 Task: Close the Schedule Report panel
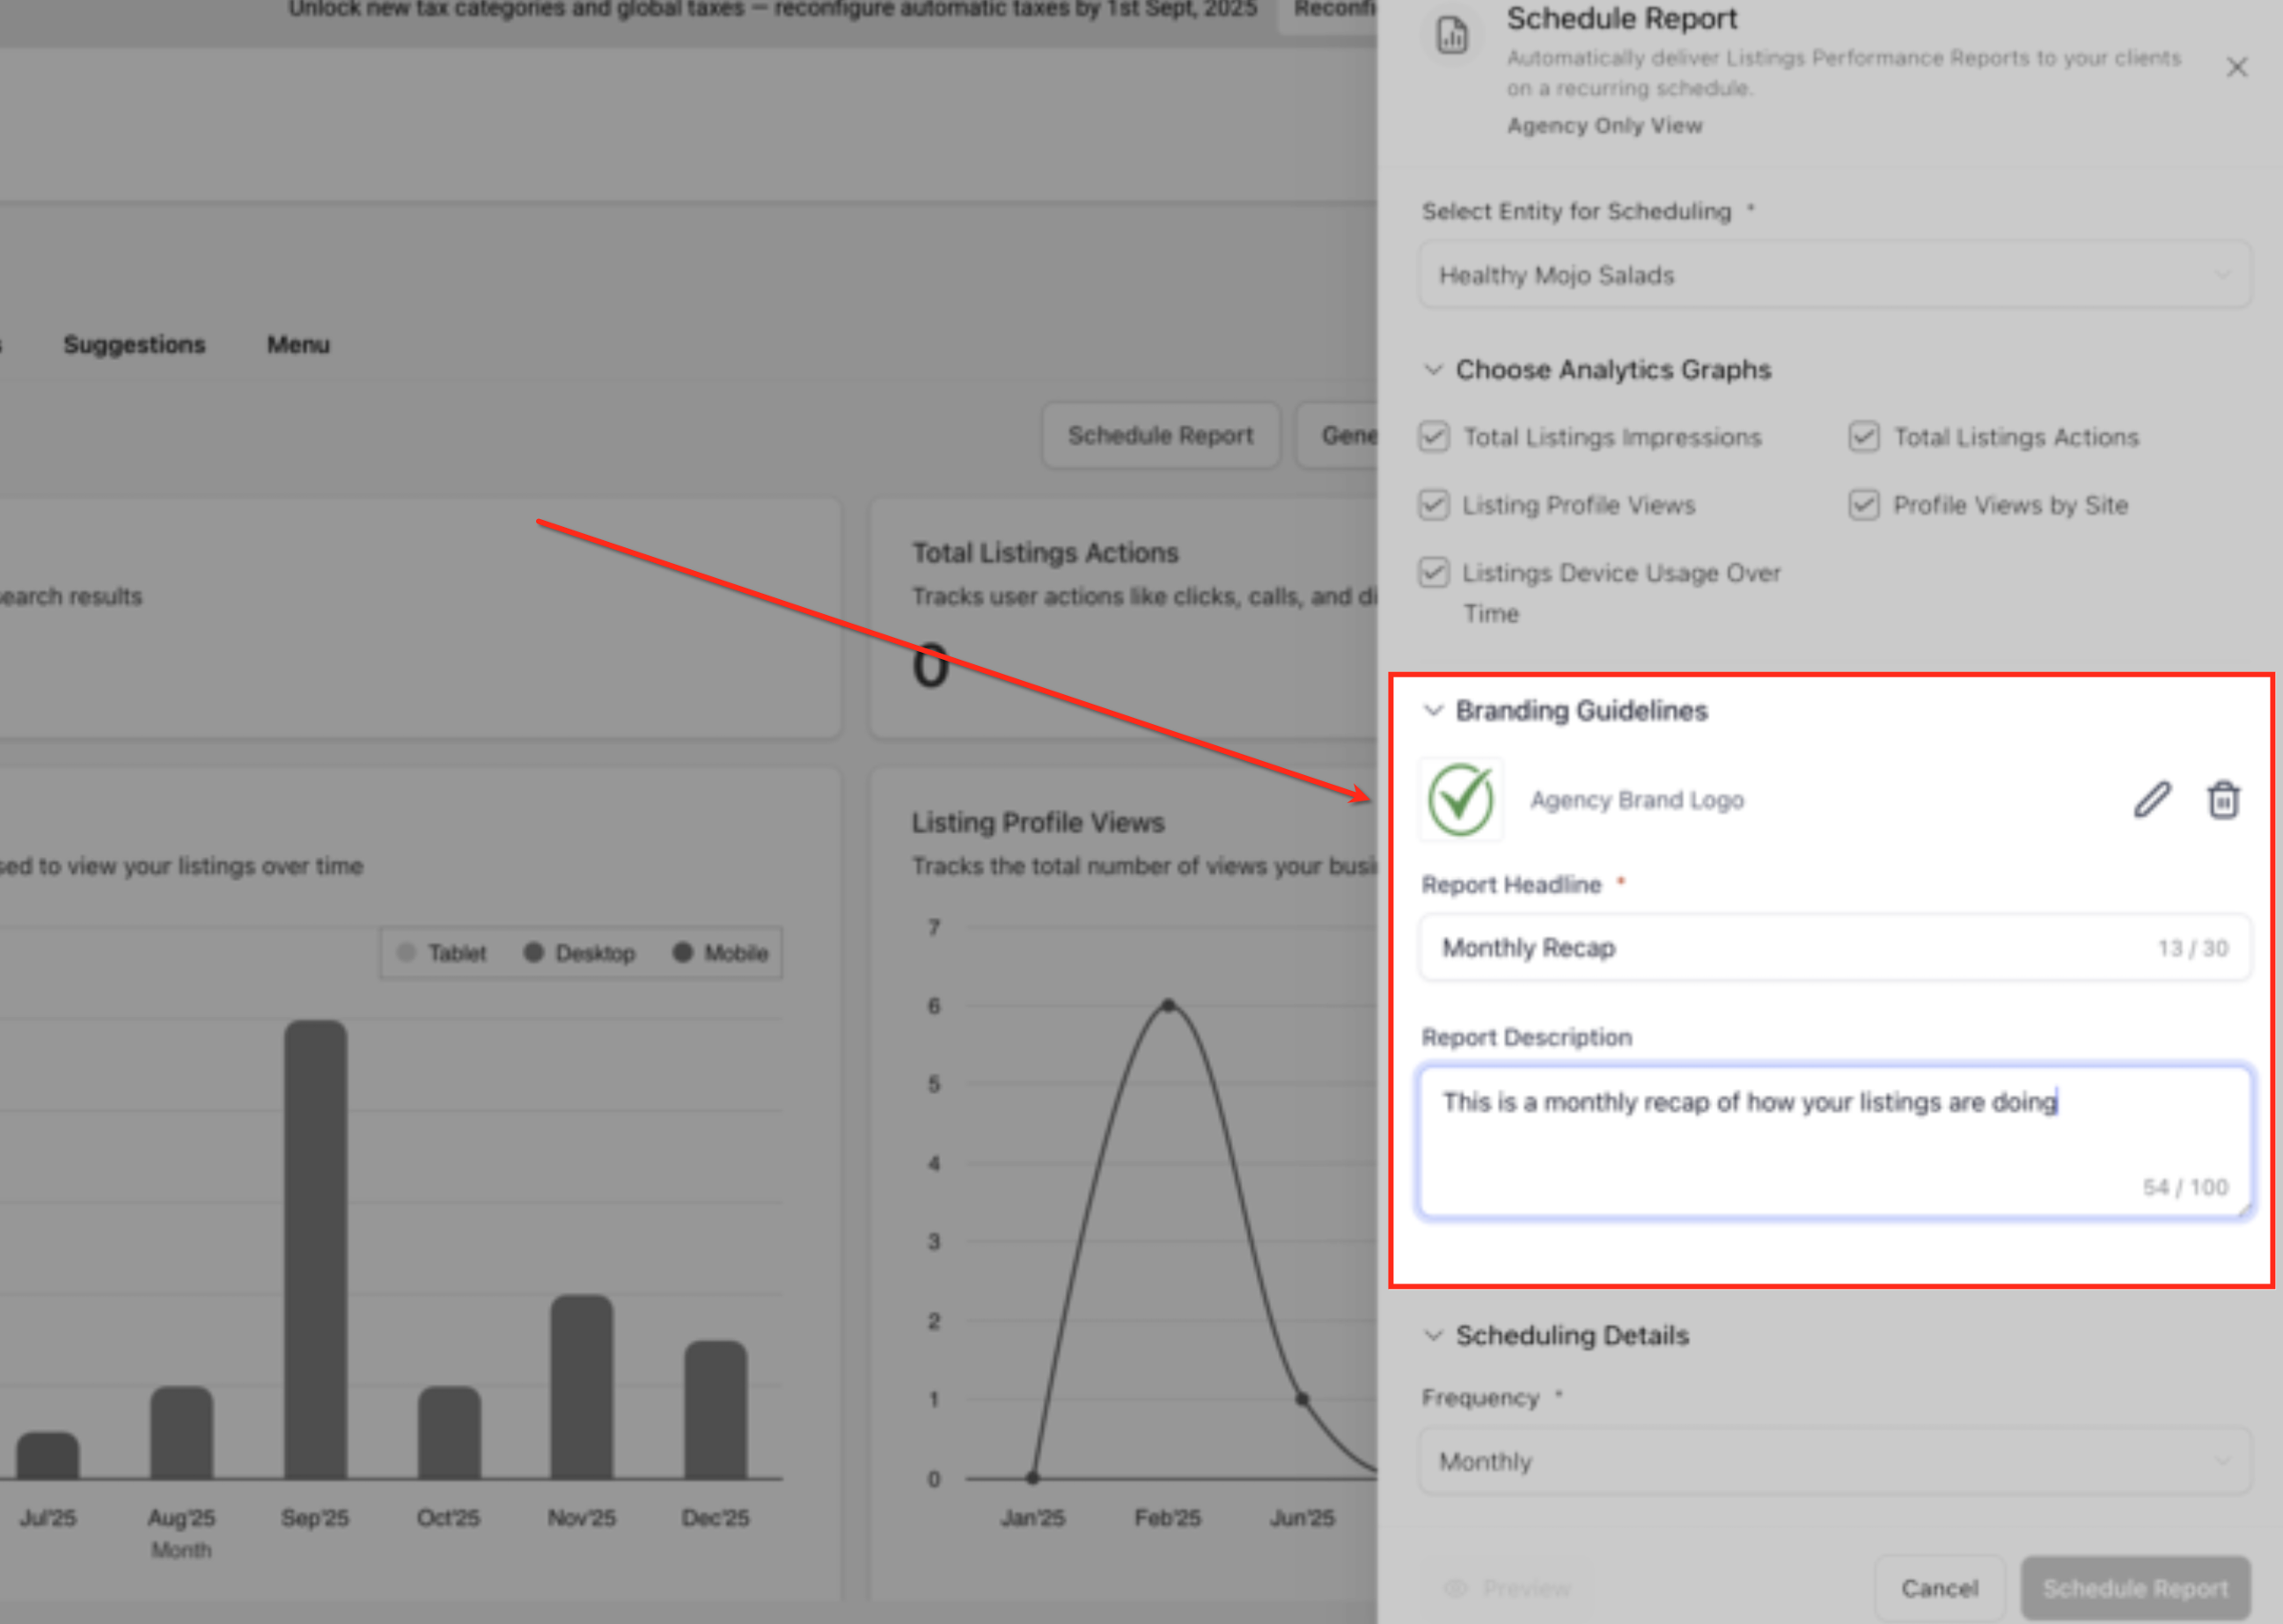tap(2237, 67)
